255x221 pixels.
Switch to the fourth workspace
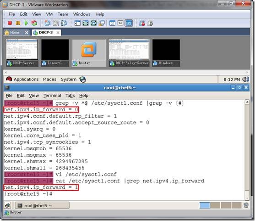click(236, 205)
